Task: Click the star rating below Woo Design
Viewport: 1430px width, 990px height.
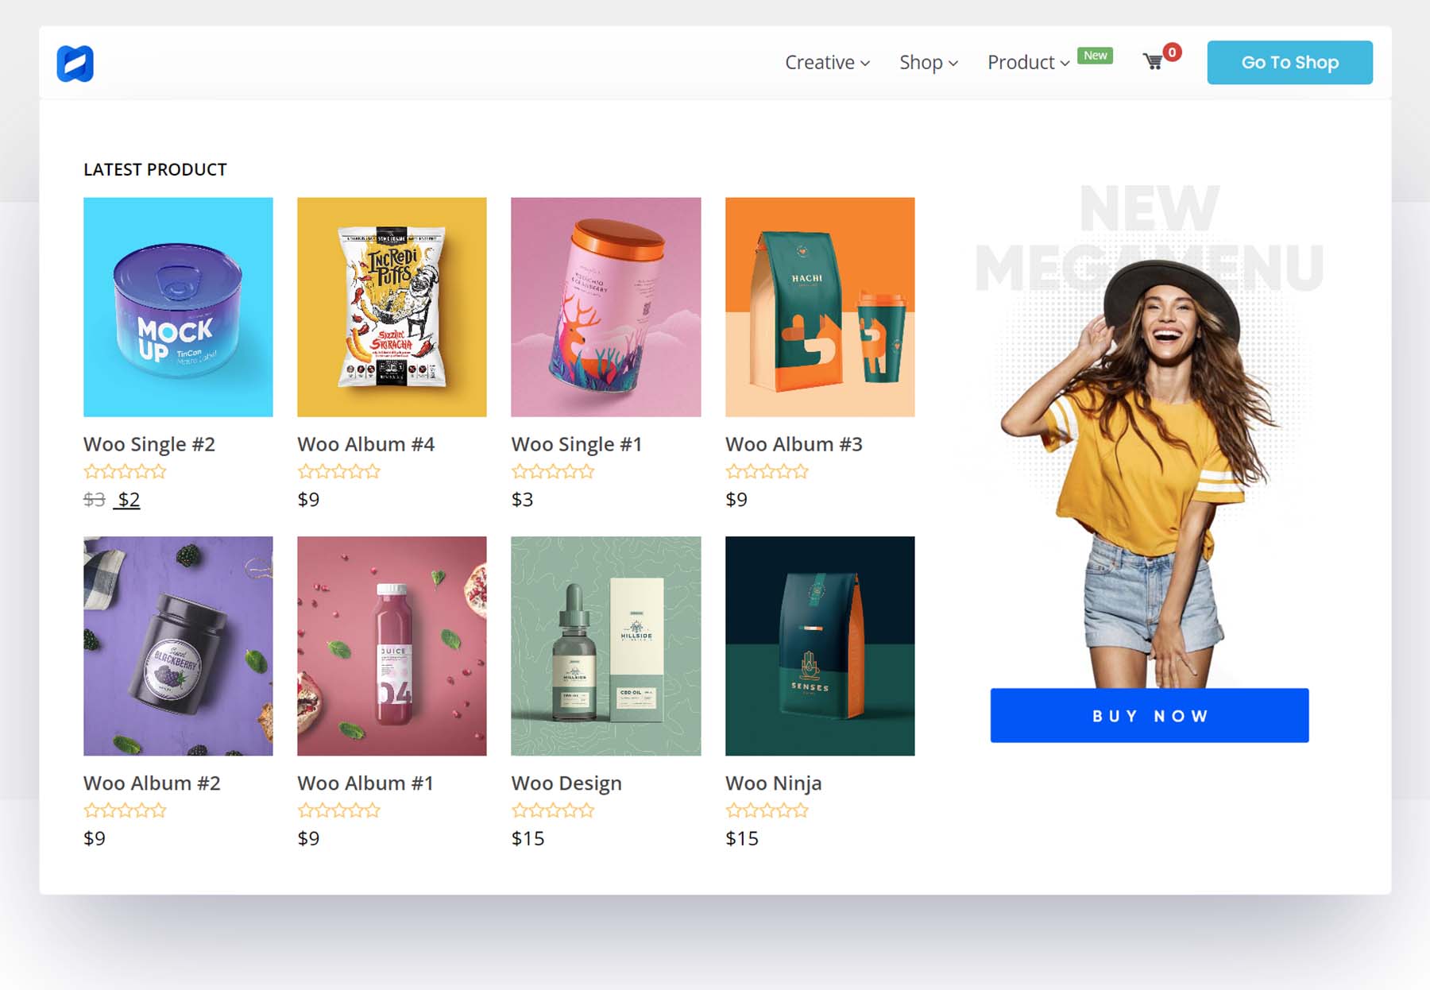Action: pyautogui.click(x=553, y=810)
